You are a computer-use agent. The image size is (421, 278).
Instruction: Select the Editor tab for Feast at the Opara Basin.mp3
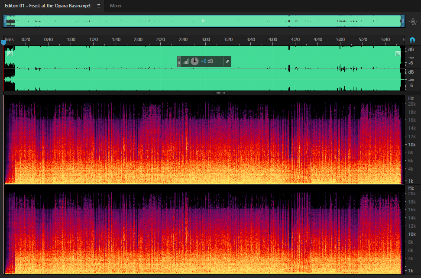[48, 6]
